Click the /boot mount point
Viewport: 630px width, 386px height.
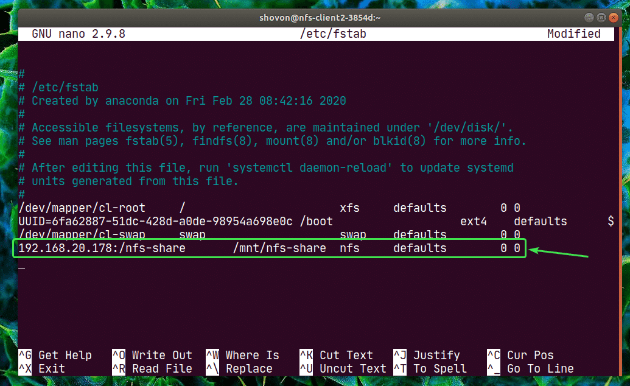pos(316,221)
